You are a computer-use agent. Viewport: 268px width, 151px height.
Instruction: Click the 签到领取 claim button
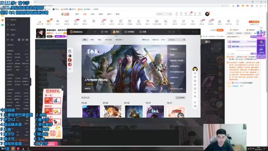point(53,133)
